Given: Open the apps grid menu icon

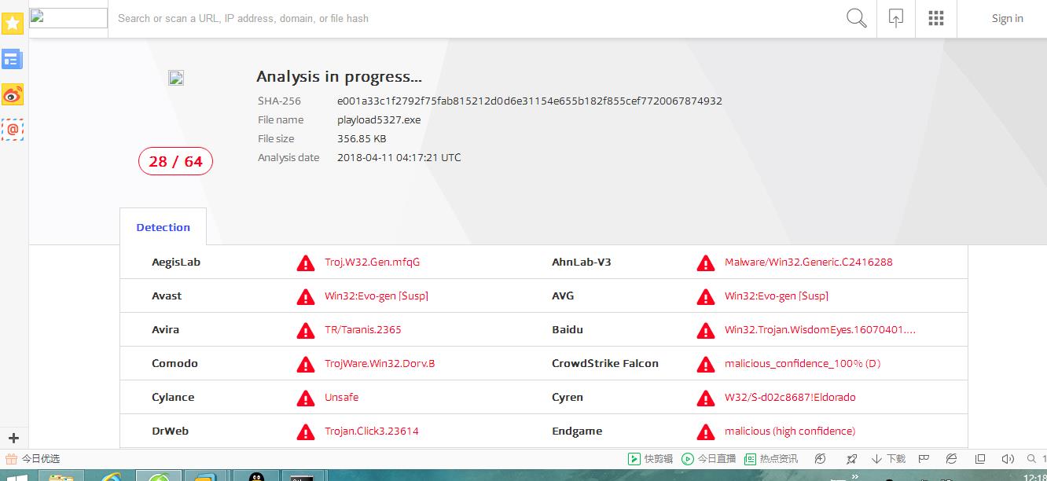Looking at the screenshot, I should coord(936,18).
